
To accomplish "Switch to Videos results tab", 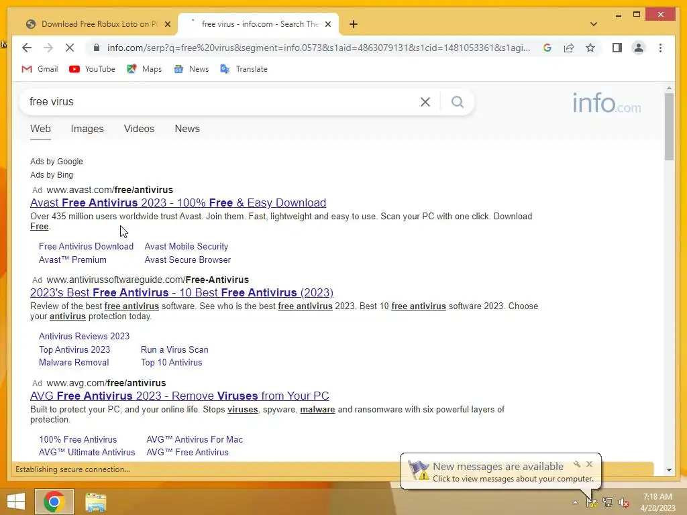I will click(x=139, y=129).
